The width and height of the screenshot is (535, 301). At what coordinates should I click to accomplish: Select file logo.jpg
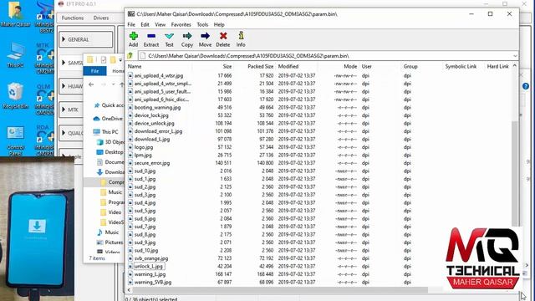click(144, 147)
